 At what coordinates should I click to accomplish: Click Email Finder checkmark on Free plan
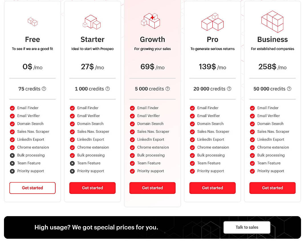(12, 108)
